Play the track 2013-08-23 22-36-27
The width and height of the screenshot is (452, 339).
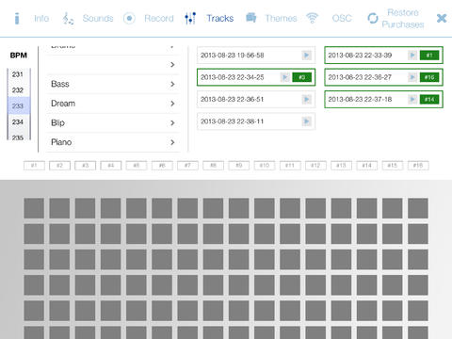[x=412, y=77]
